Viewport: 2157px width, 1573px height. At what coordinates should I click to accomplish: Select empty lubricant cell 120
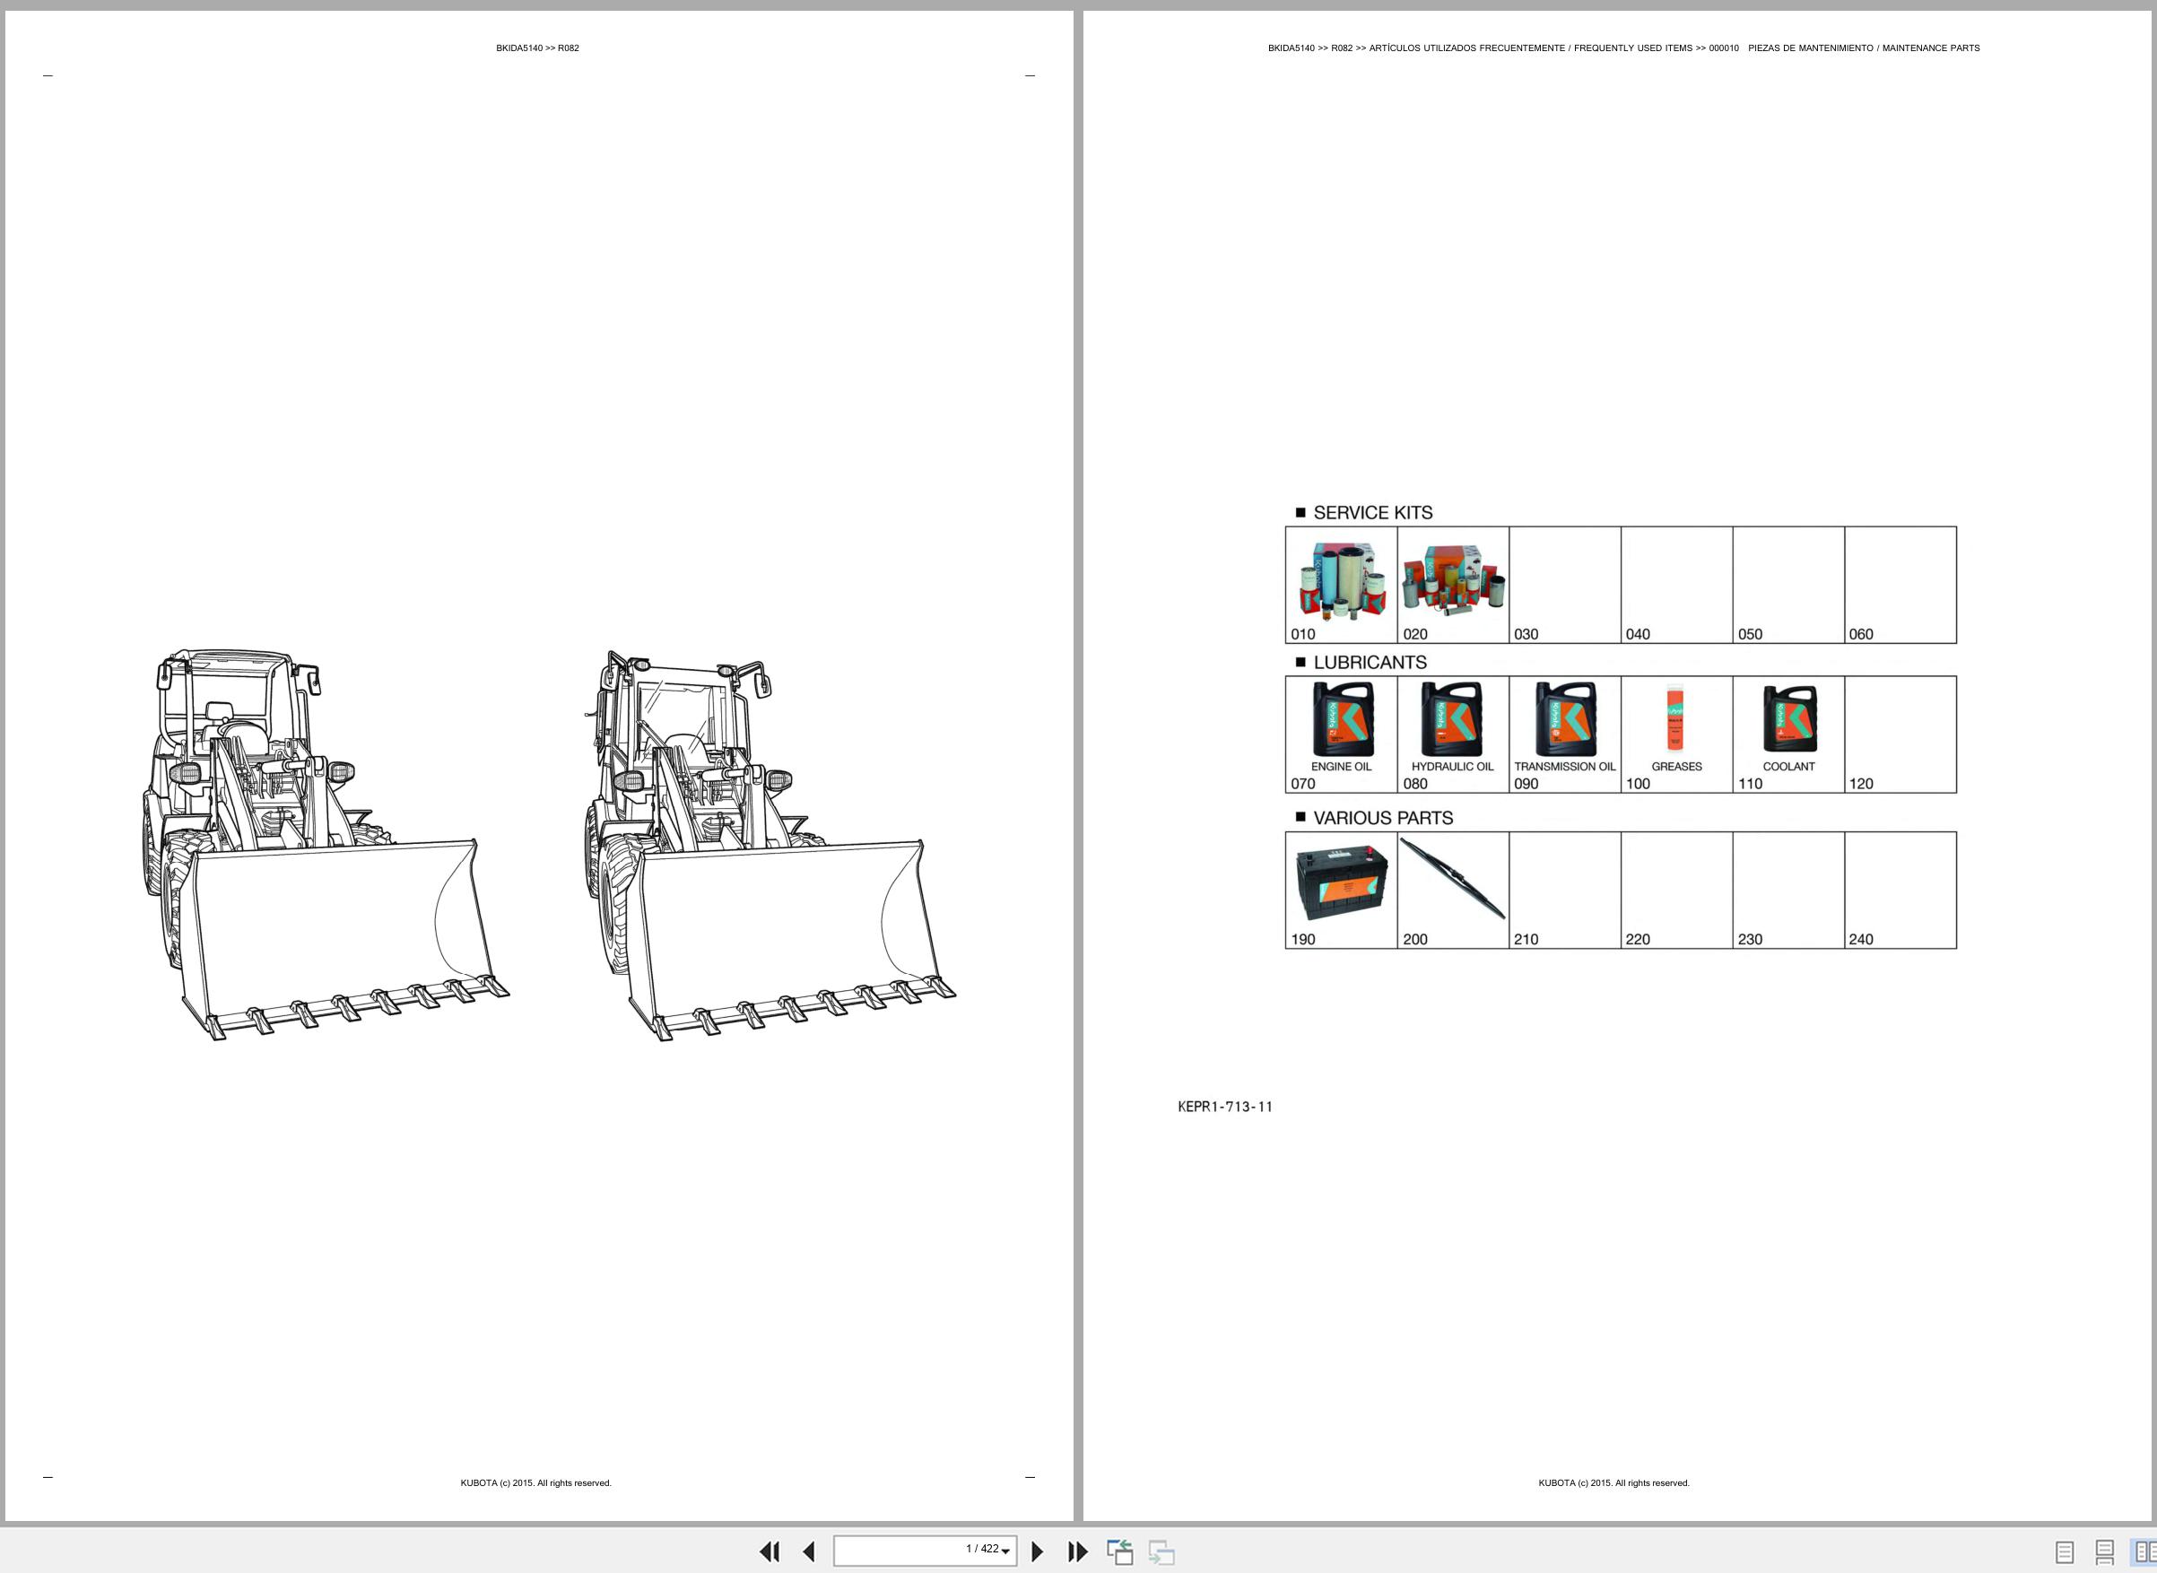(1900, 734)
